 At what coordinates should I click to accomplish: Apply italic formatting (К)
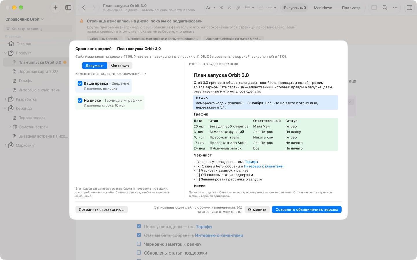click(229, 8)
